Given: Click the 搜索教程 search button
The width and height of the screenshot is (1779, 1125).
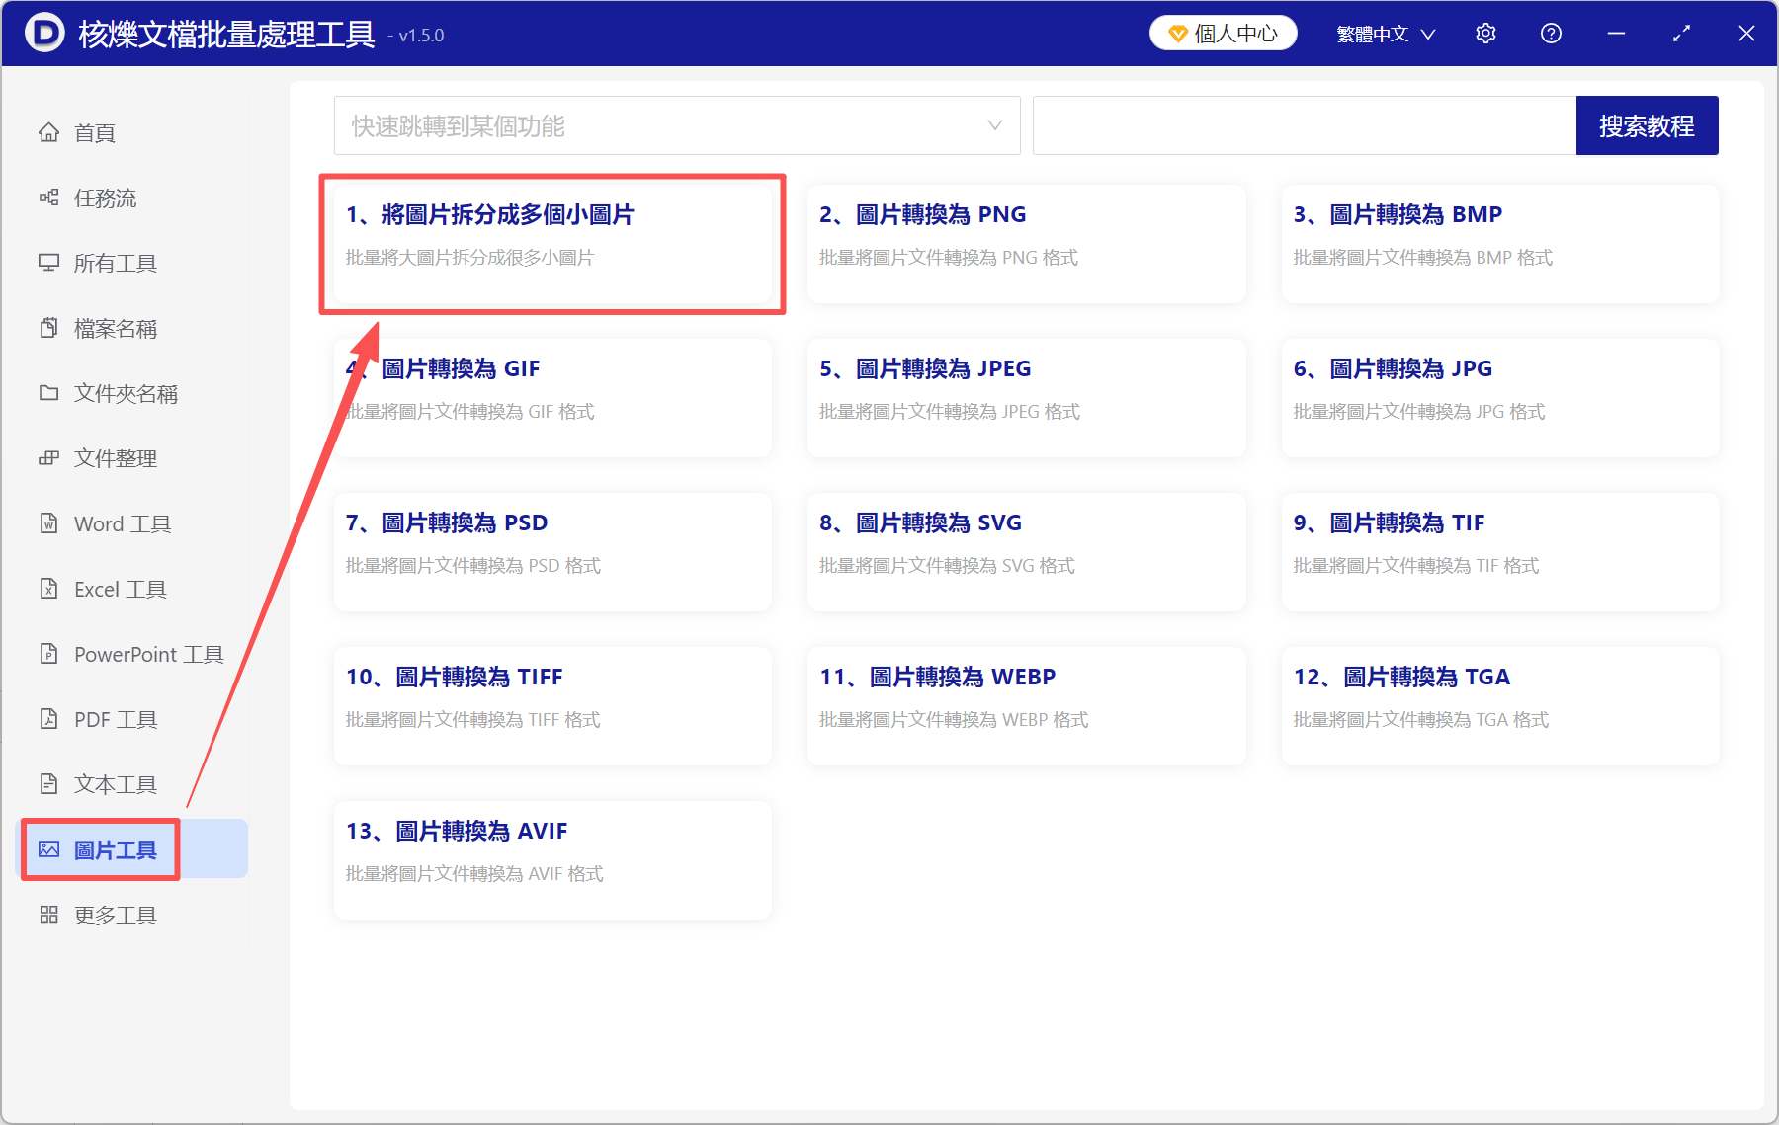Looking at the screenshot, I should pyautogui.click(x=1647, y=125).
